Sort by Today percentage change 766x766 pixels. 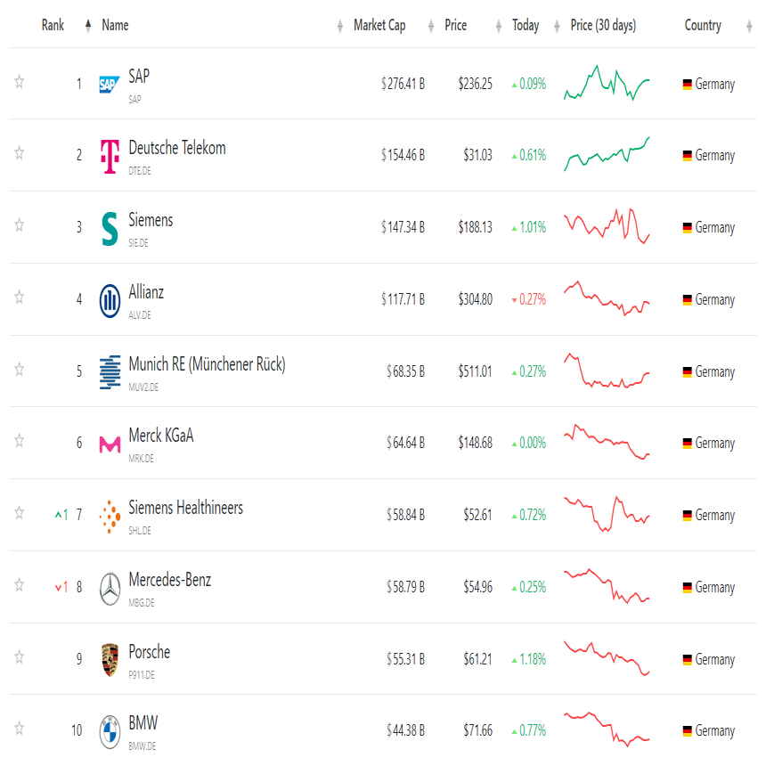[x=526, y=26]
